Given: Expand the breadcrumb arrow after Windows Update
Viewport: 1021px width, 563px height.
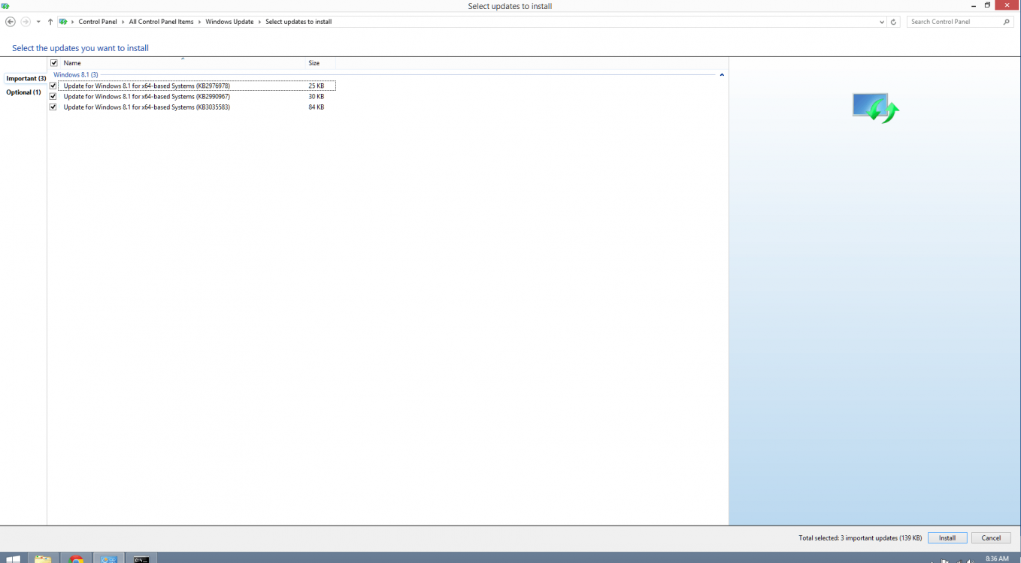Looking at the screenshot, I should (260, 22).
